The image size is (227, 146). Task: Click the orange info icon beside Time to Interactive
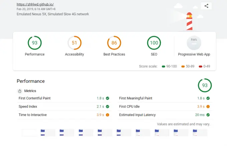(107, 115)
